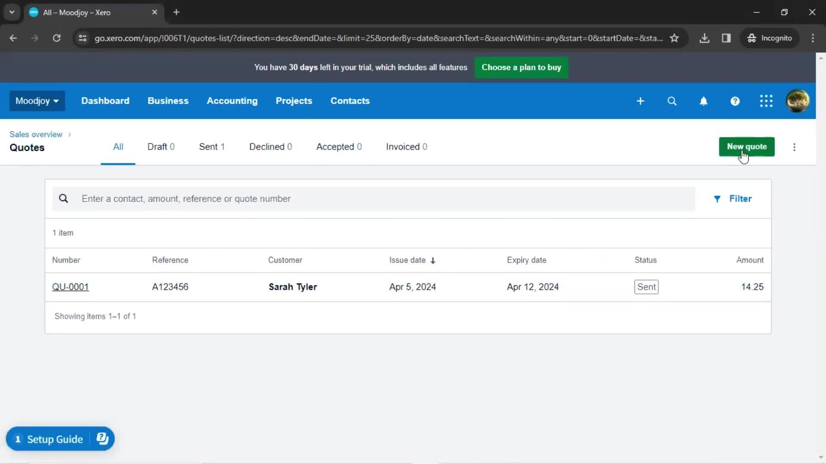The image size is (826, 464).
Task: Sort by Number column header
Action: [66, 260]
